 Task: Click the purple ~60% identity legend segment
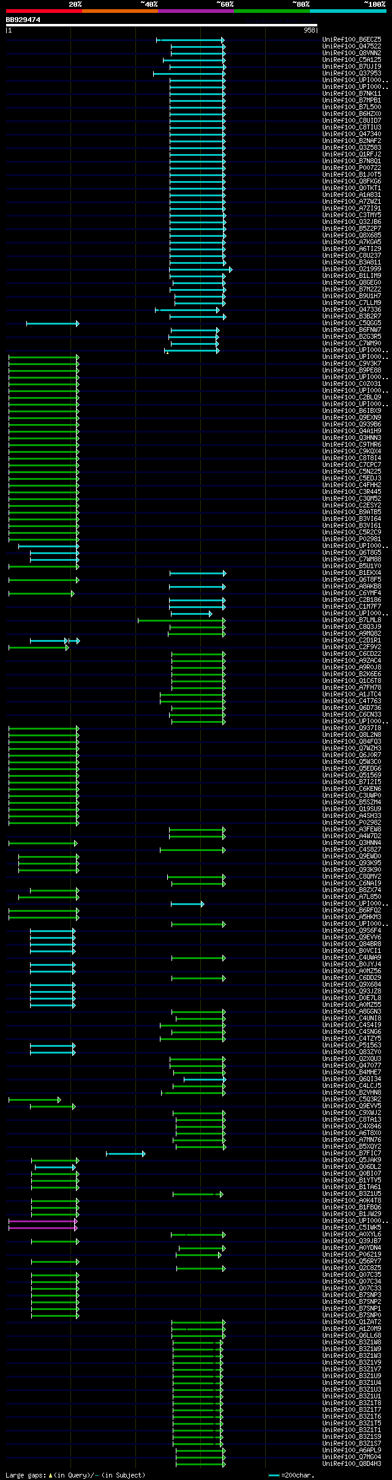point(196,11)
